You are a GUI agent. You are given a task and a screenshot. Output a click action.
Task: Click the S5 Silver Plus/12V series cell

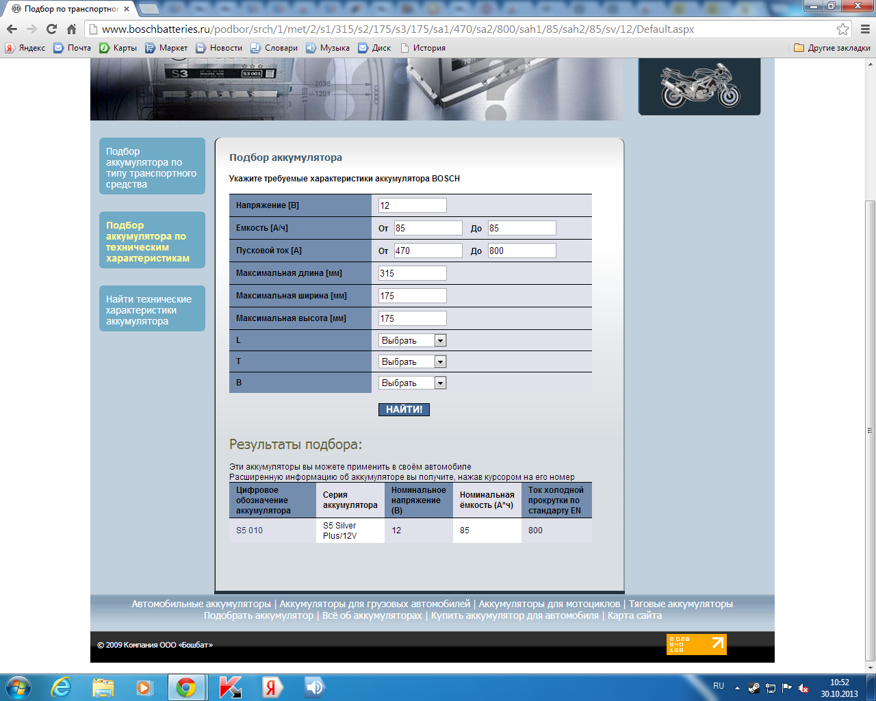coord(350,531)
